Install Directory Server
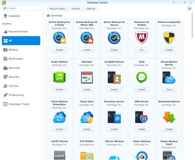The image size is (195, 160). click(114, 129)
